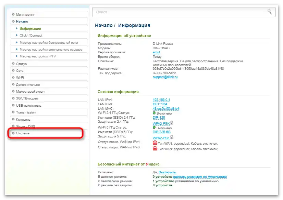This screenshot has width=283, height=200.
Task: Click the Мониторинг bullet icon
Action: (13, 14)
